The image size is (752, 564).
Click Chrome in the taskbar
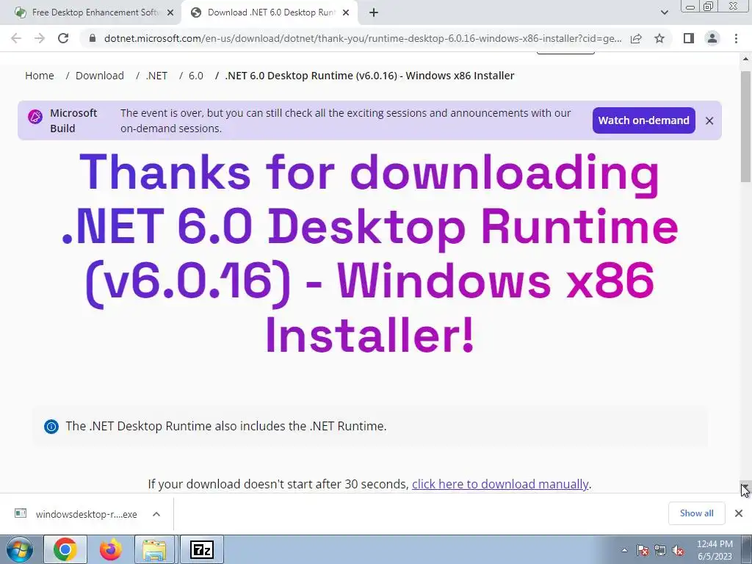(x=65, y=549)
